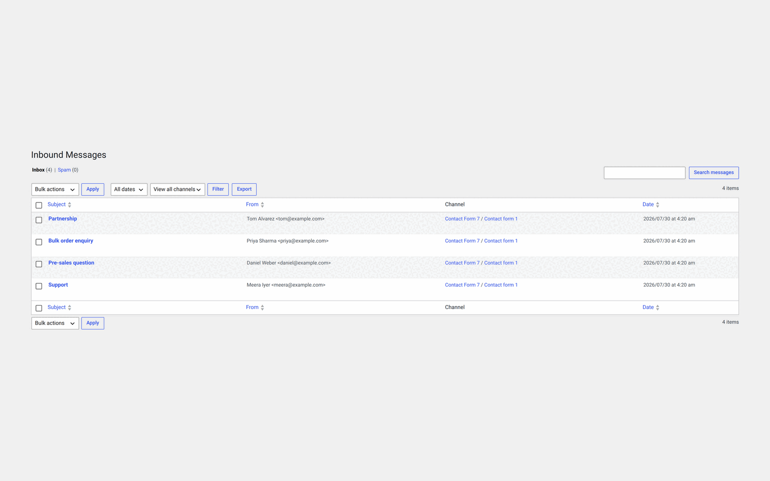Click the date in the Partnership row
The width and height of the screenshot is (770, 481).
pos(669,219)
